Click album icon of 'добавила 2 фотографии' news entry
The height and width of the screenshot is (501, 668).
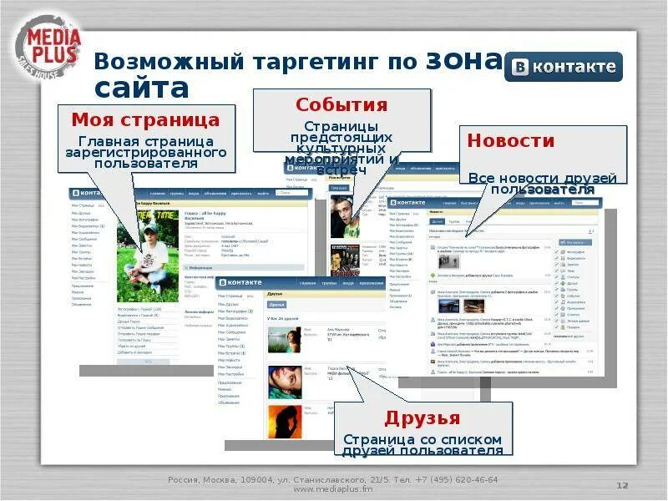(x=433, y=293)
